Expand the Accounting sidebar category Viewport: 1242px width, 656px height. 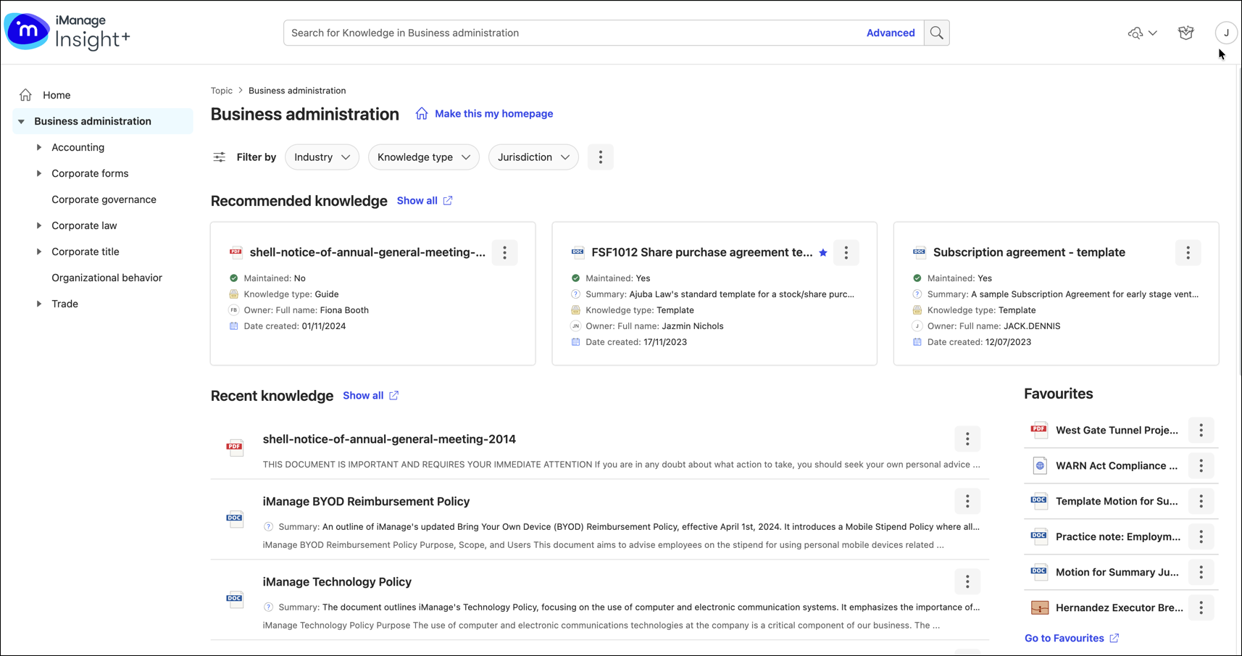[x=39, y=147]
